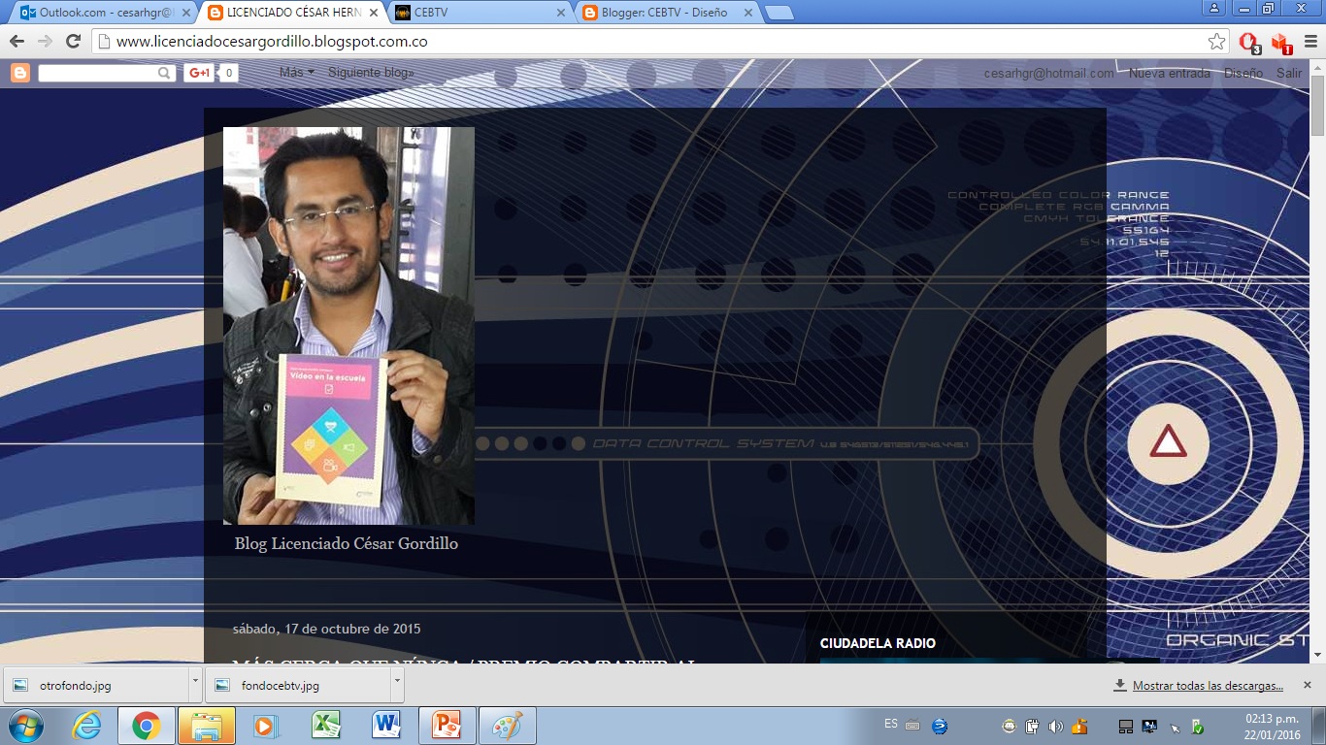Click the Chrome user profile icon
The image size is (1326, 745).
tap(1214, 8)
